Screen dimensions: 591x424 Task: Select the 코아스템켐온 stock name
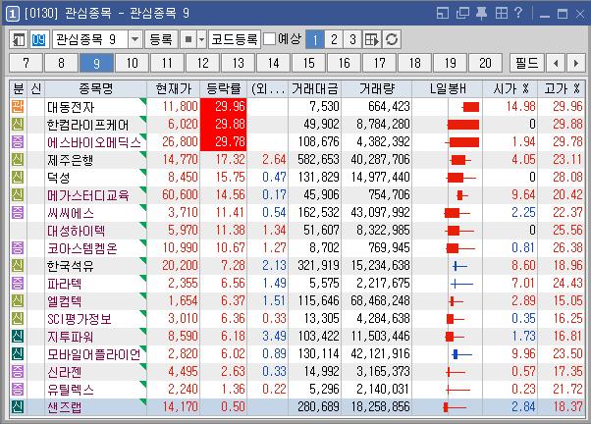coord(82,248)
